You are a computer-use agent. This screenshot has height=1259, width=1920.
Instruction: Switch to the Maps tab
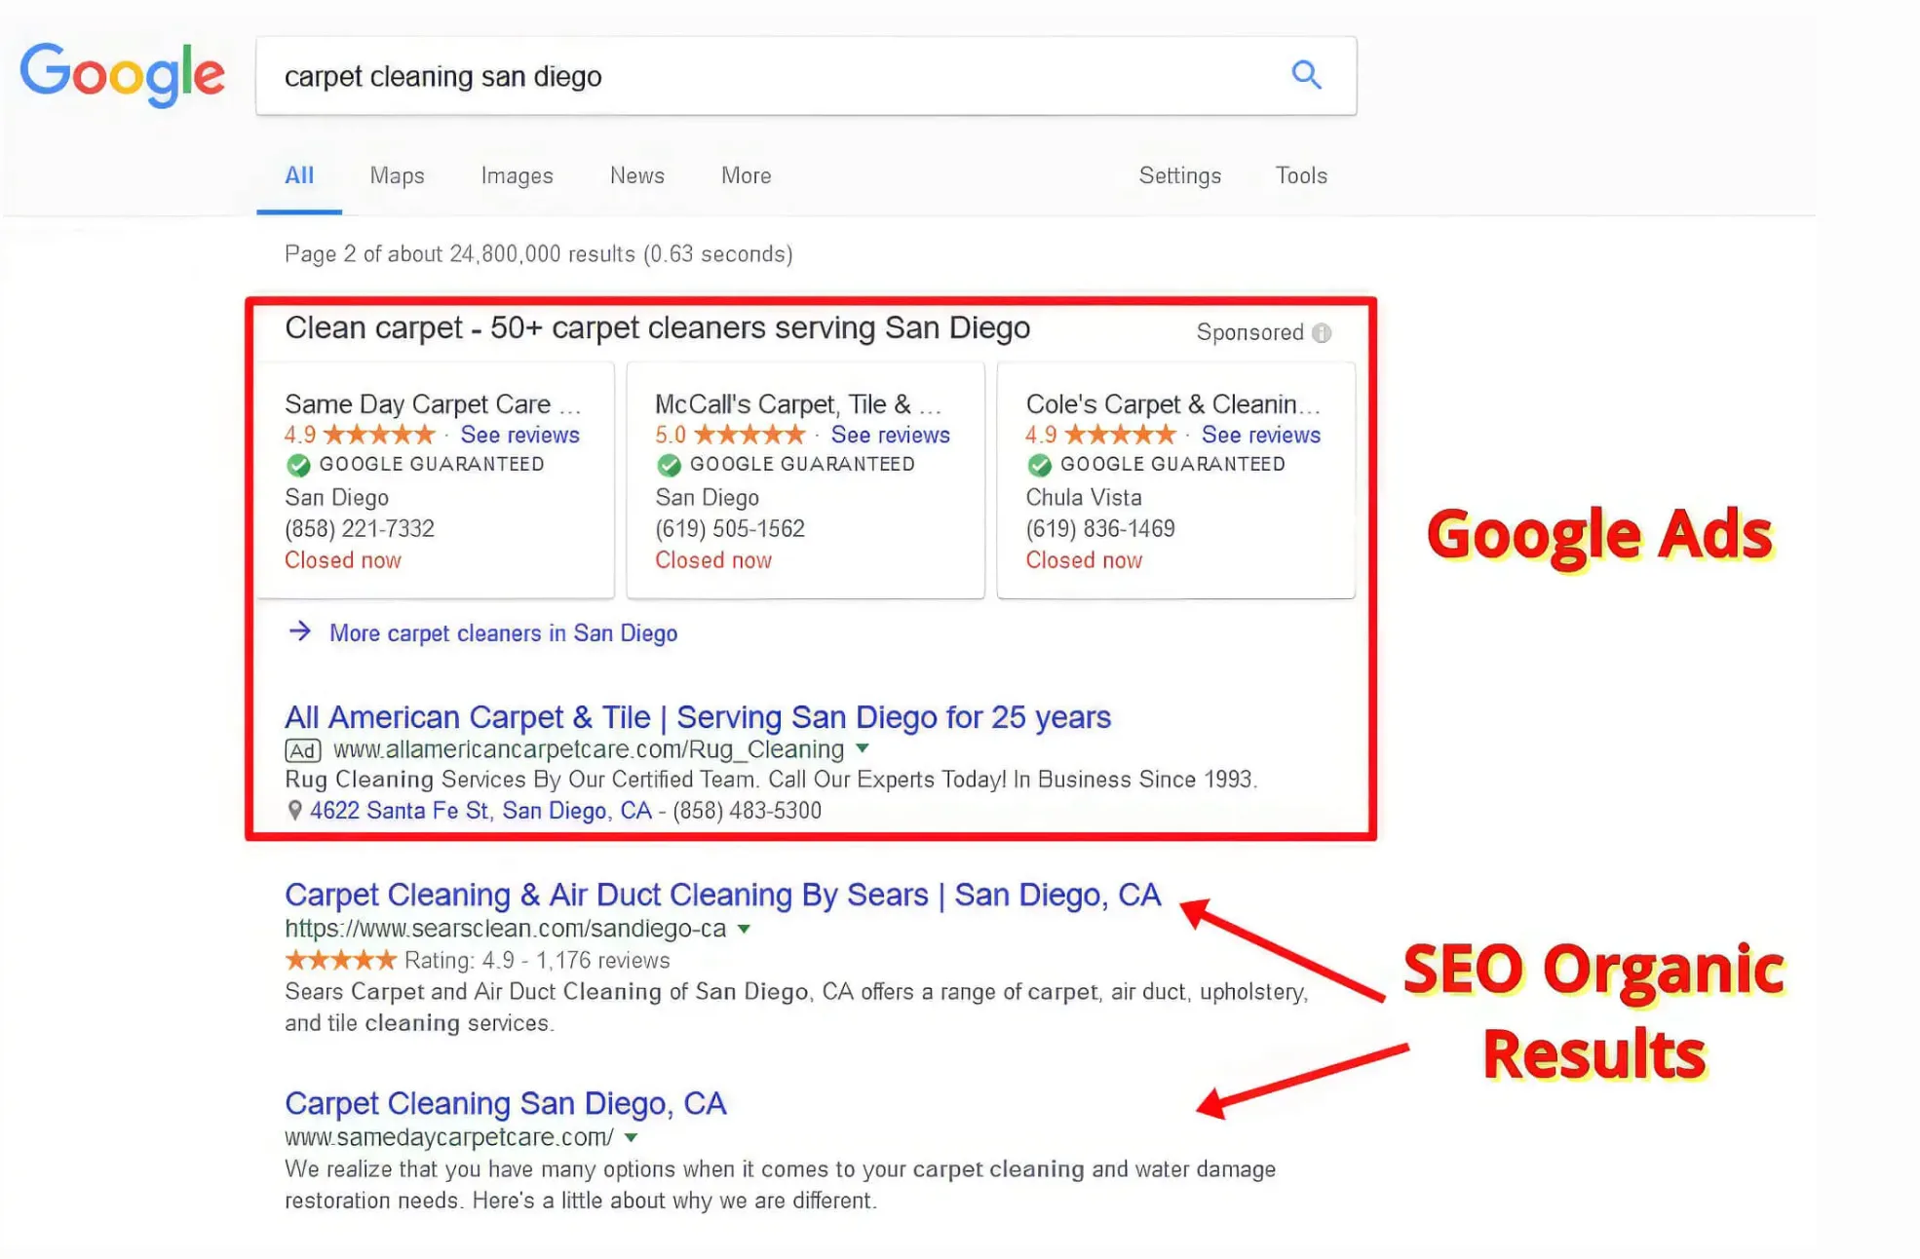point(397,175)
